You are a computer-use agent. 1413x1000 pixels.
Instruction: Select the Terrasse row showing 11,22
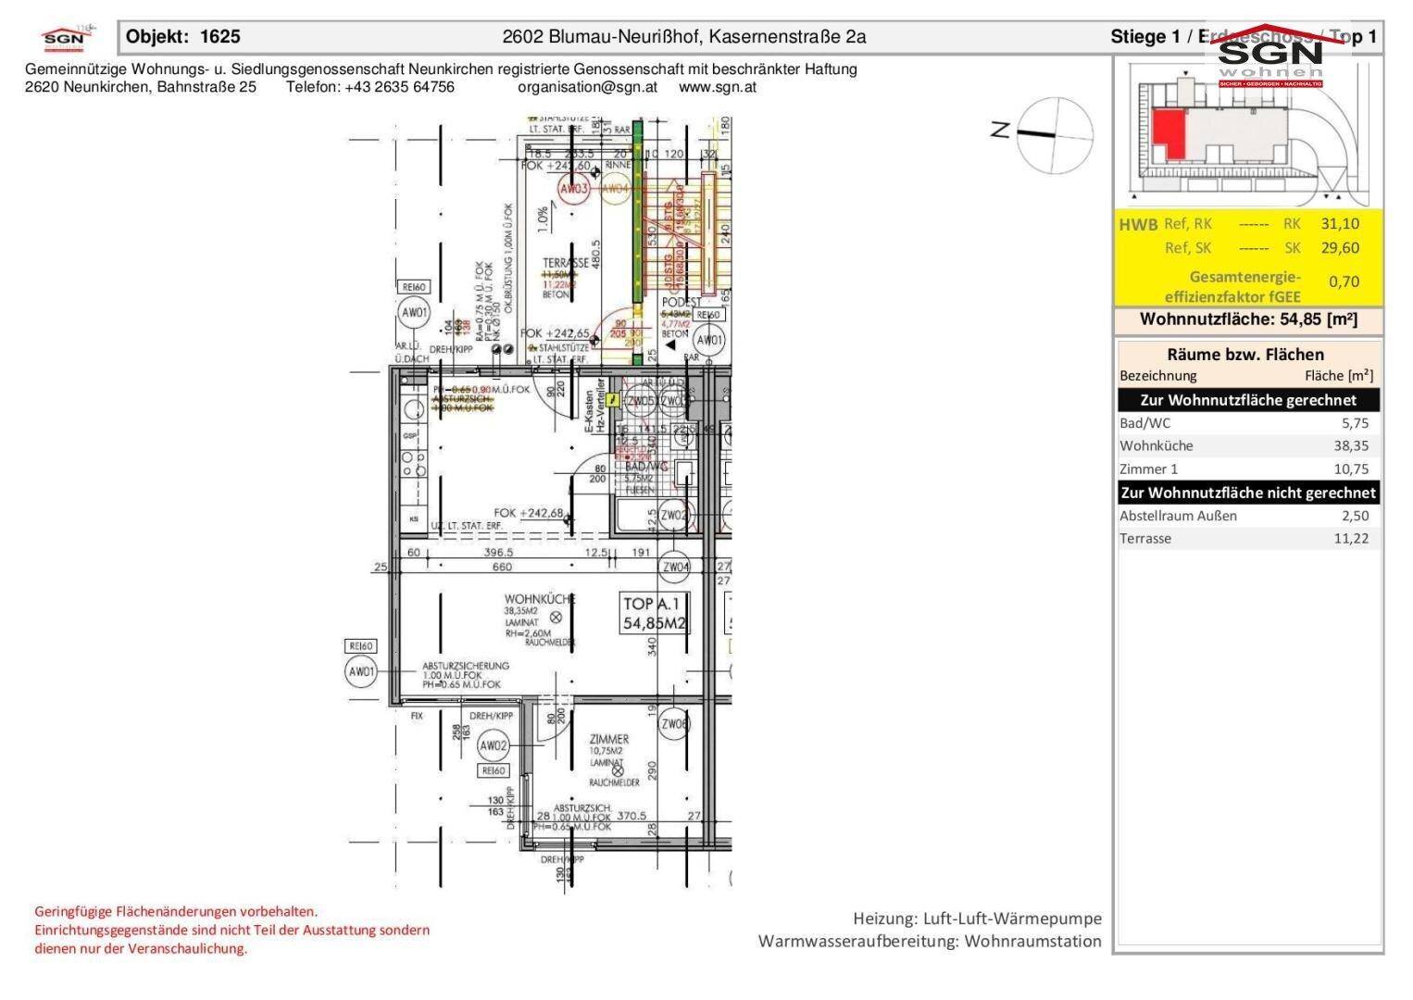(x=1248, y=539)
